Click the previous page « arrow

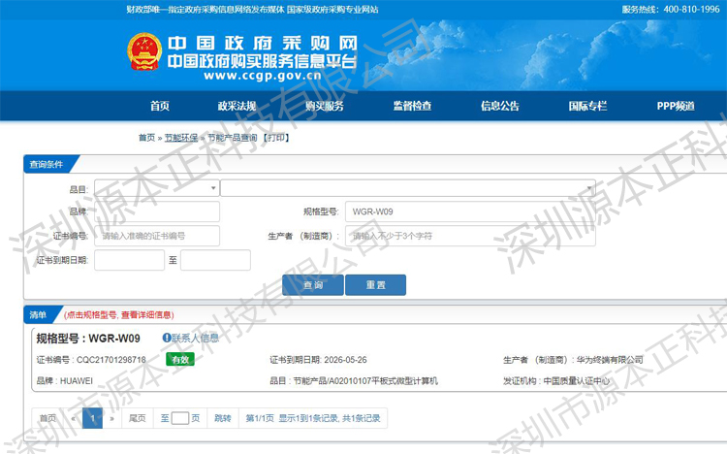74,418
